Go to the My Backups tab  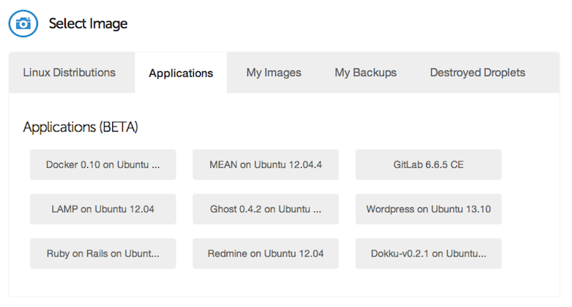point(365,73)
